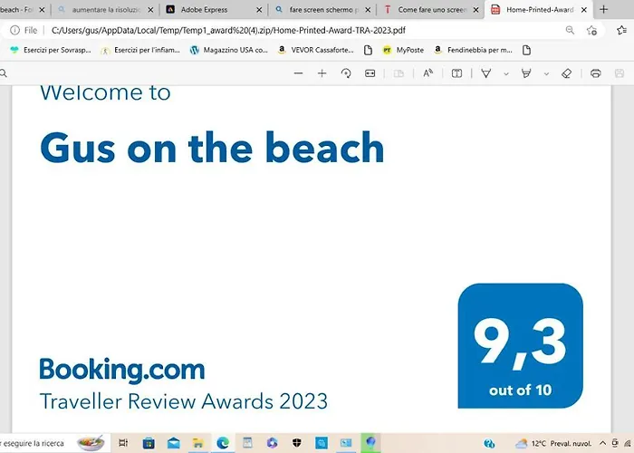Viewport: 634px width, 453px height.
Task: Click the PDF file path address field
Action: [x=228, y=30]
